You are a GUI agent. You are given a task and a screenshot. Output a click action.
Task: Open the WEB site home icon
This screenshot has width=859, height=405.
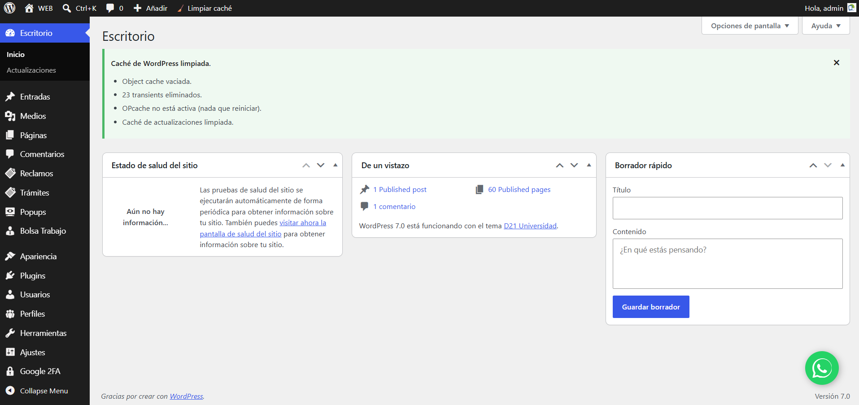[x=29, y=8]
